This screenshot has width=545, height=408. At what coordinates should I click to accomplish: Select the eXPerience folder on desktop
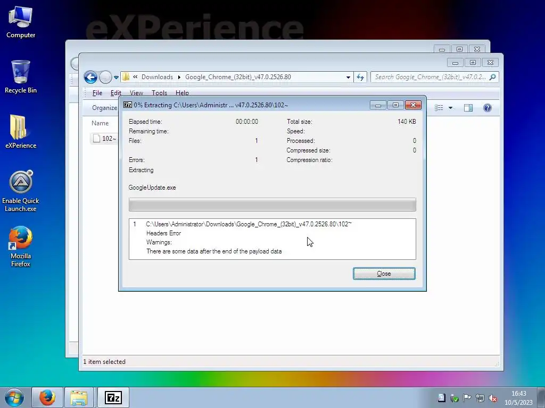point(21,132)
